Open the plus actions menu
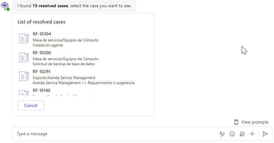The width and height of the screenshot is (274, 143). click(252, 134)
